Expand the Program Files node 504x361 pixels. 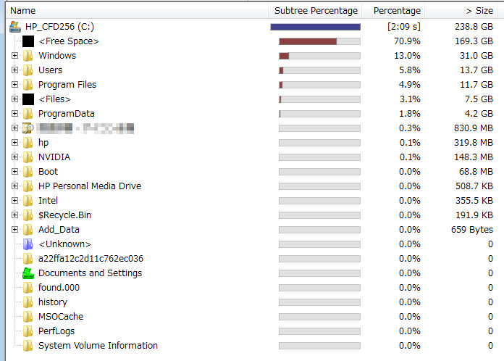14,85
